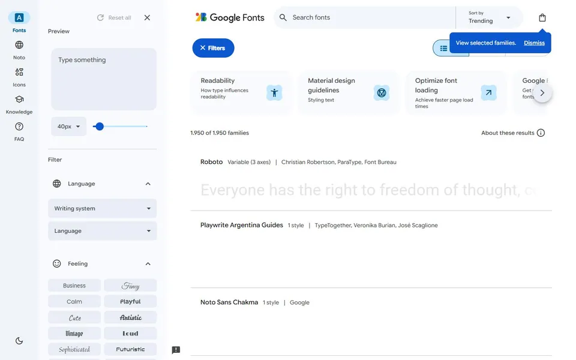Click the search magnifier icon
The height and width of the screenshot is (360, 576).
(283, 17)
